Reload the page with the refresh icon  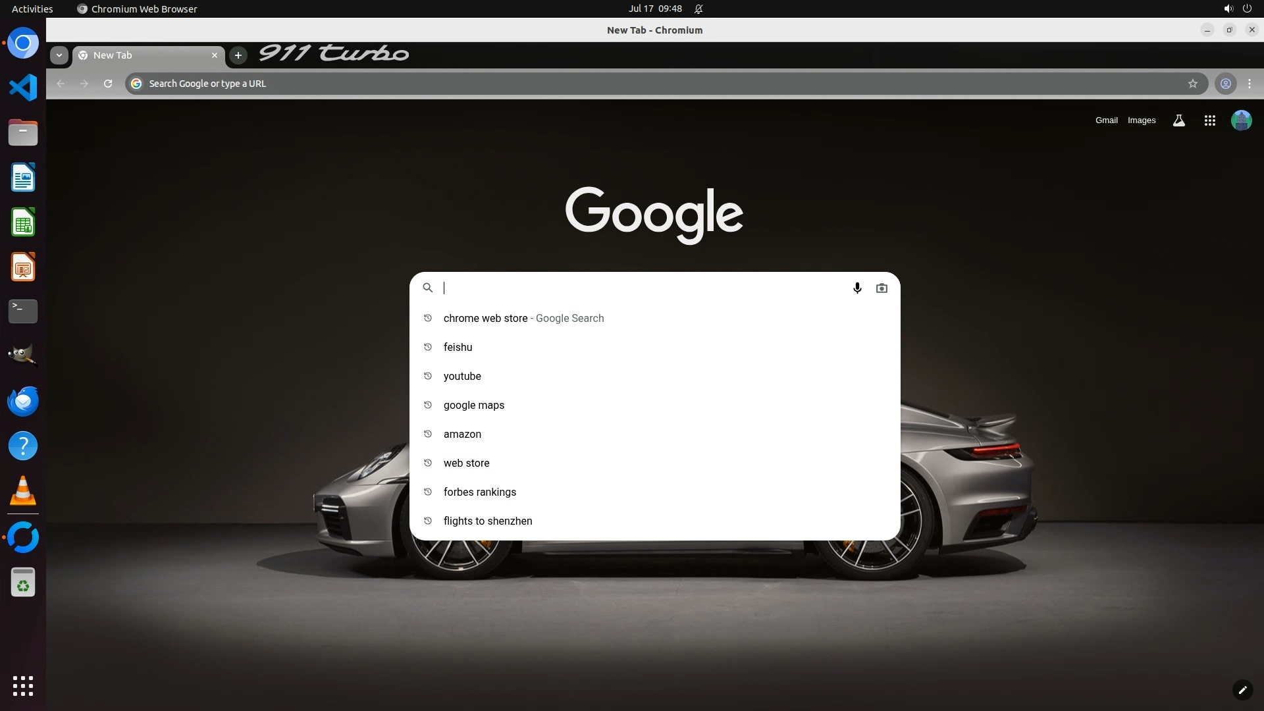[x=108, y=84]
